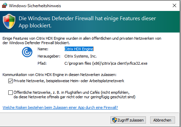Viewport: 181px width, 127px height.
Task: Click the Pfad: label
Action: coord(42,63)
